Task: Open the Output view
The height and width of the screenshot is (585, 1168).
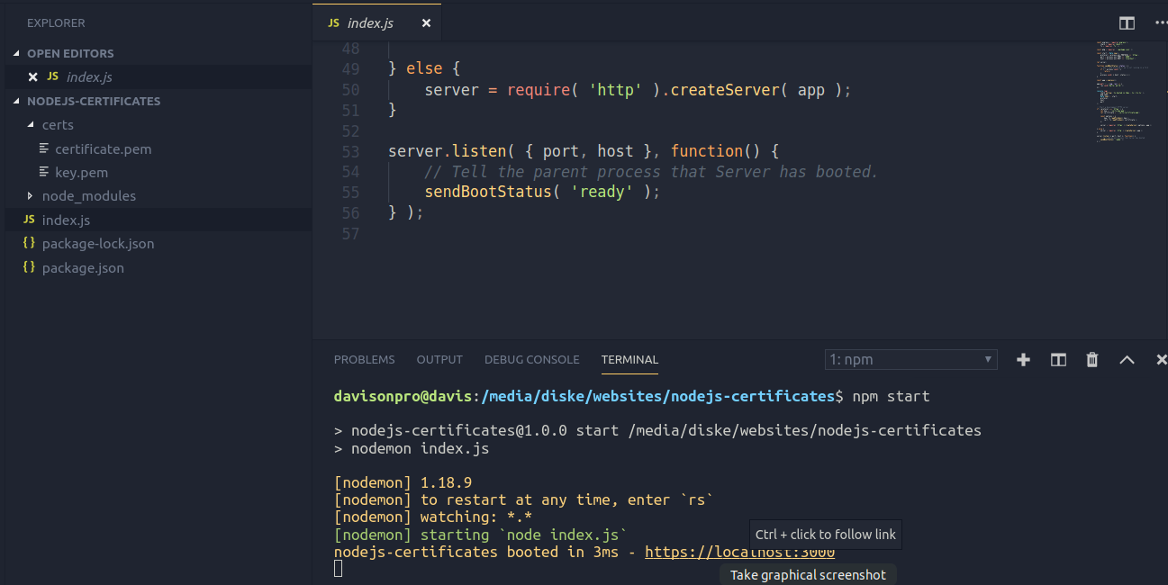Action: coord(439,359)
